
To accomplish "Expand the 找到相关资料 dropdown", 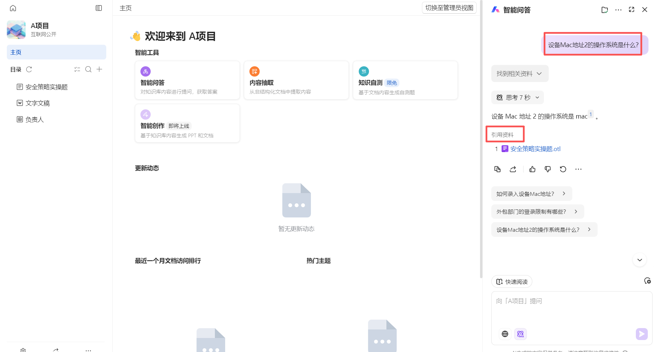I will click(x=520, y=73).
